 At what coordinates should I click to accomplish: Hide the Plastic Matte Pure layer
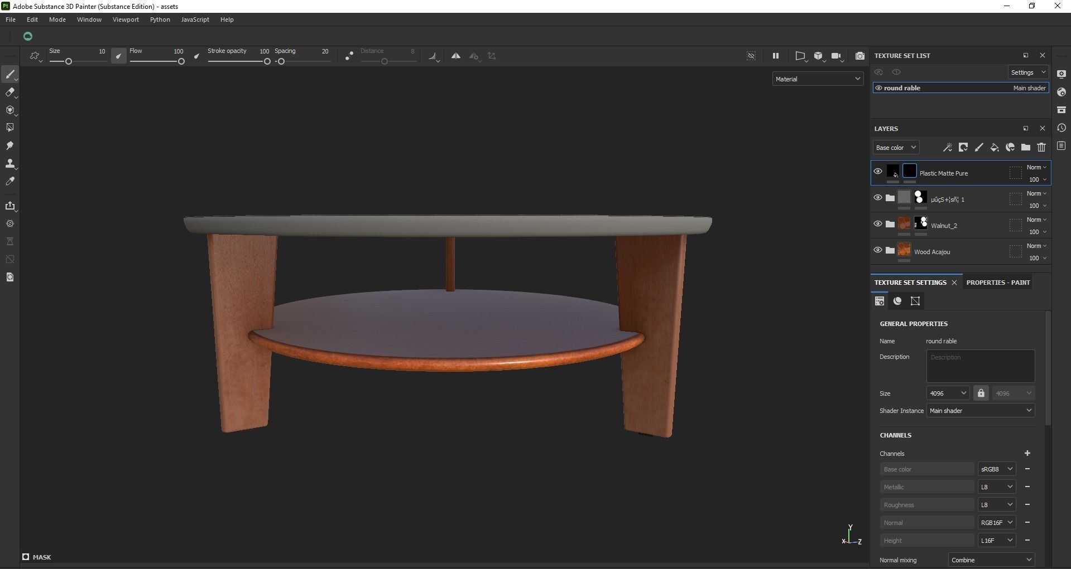pos(877,171)
